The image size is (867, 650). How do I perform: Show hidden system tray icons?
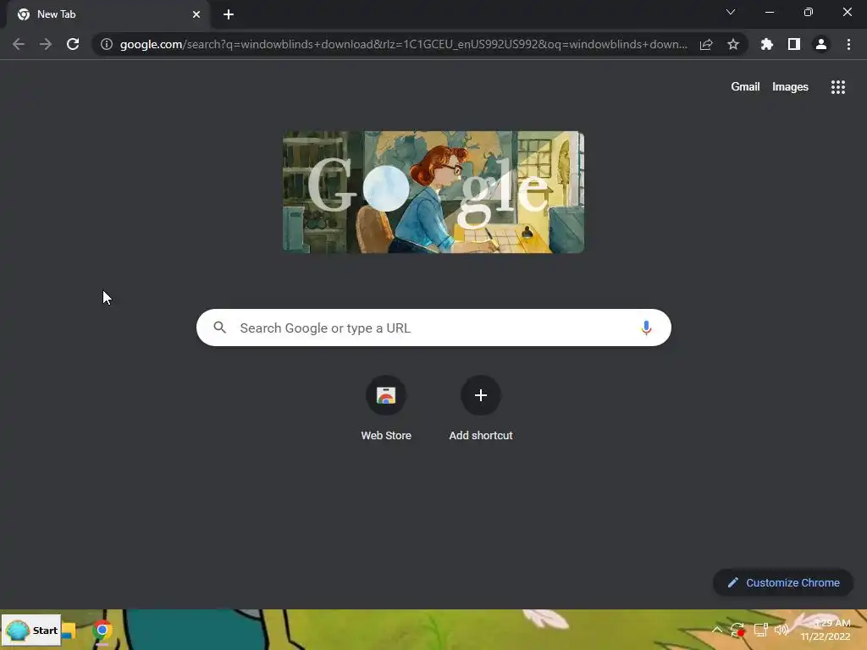(716, 630)
